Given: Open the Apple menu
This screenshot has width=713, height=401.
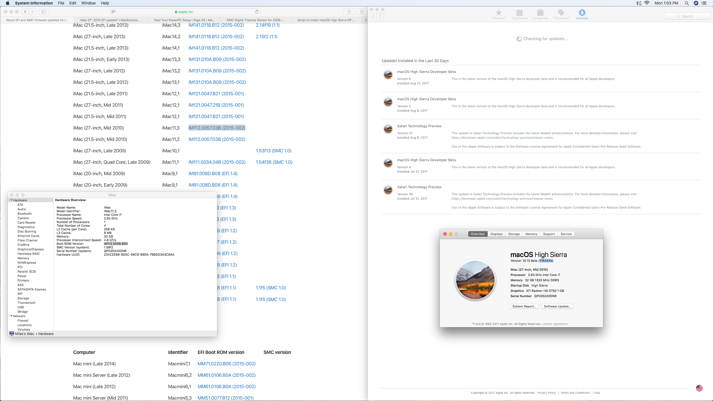Looking at the screenshot, I should [x=8, y=3].
